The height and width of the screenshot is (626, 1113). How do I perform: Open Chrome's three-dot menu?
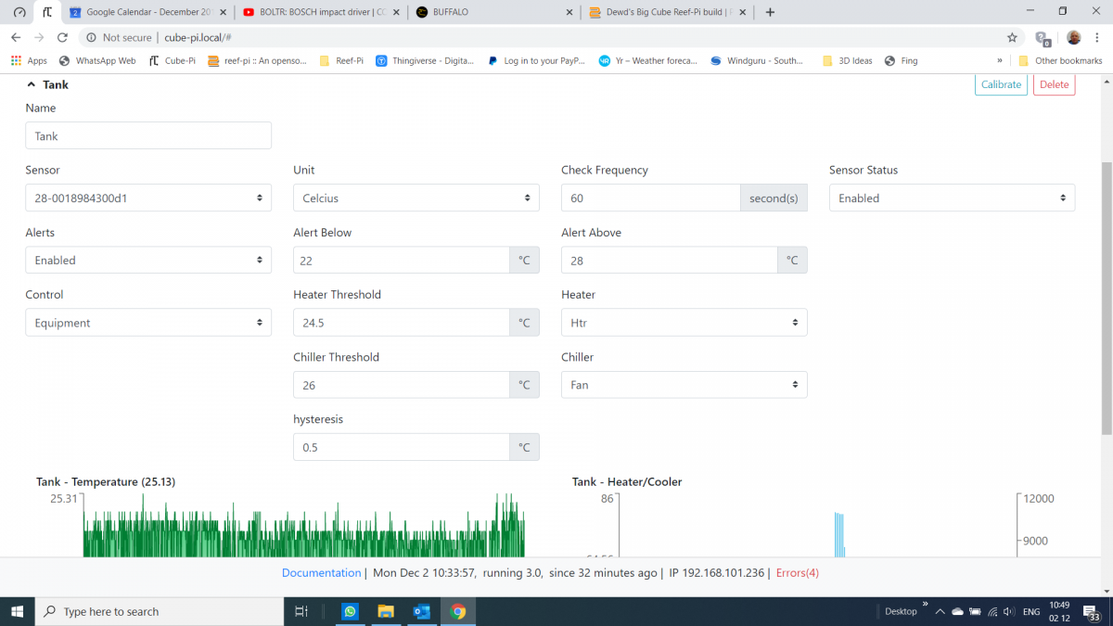click(x=1098, y=37)
